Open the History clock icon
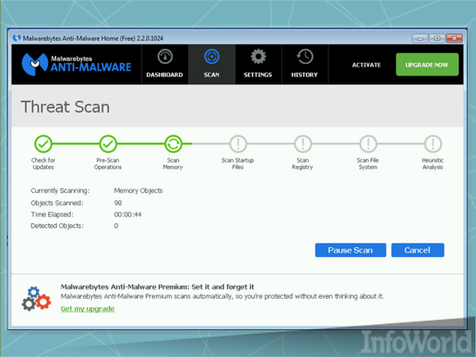Screen dimensions: 476x357 click(x=304, y=57)
